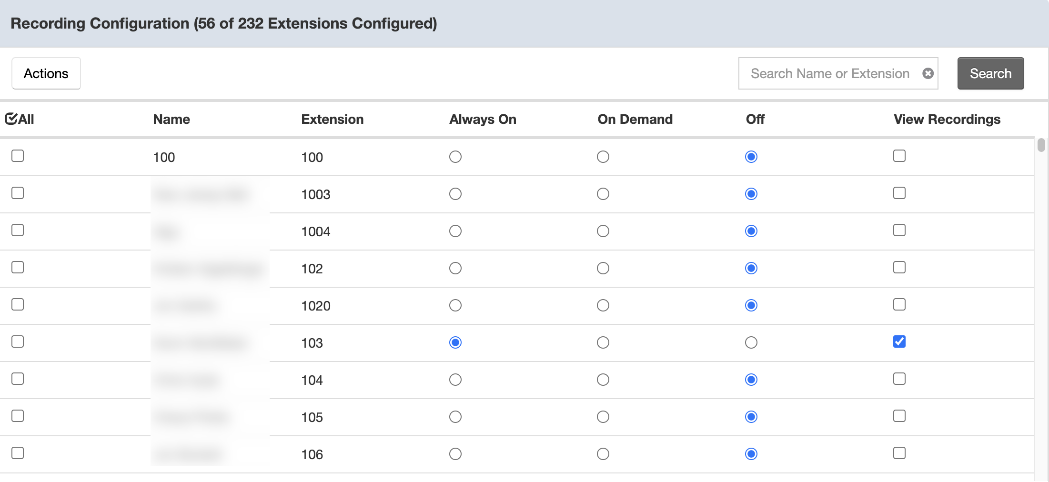This screenshot has width=1049, height=482.
Task: Enable View Recordings for extension 100
Action: [899, 156]
